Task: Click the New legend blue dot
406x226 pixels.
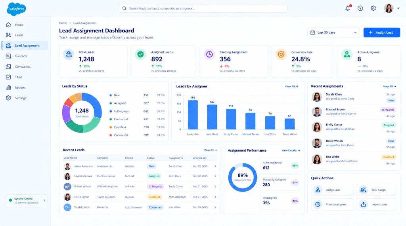Action: (x=111, y=95)
